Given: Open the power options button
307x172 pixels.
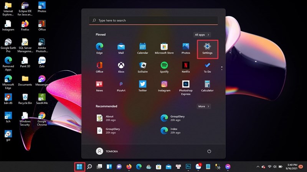Looking at the screenshot, I should [209, 151].
